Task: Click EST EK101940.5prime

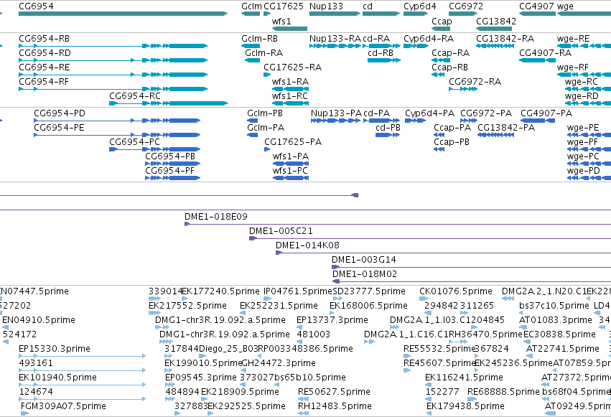Action: (83, 385)
